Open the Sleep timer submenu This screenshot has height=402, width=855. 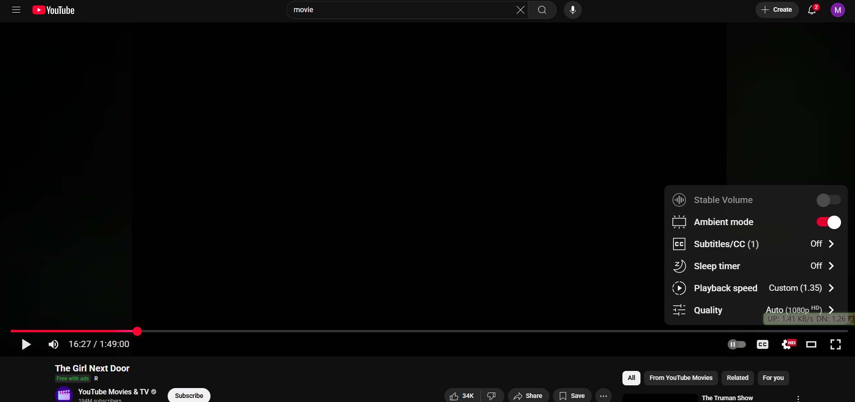[x=756, y=266]
